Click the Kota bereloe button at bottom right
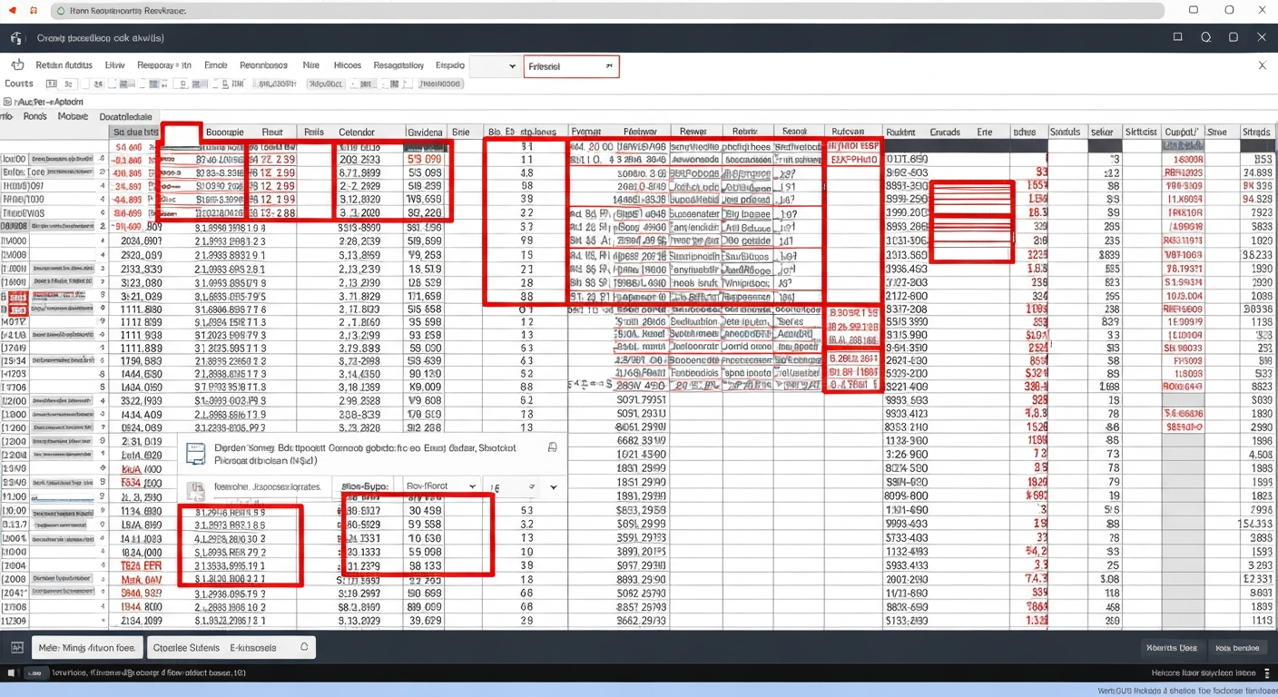The width and height of the screenshot is (1278, 697). tap(1237, 648)
